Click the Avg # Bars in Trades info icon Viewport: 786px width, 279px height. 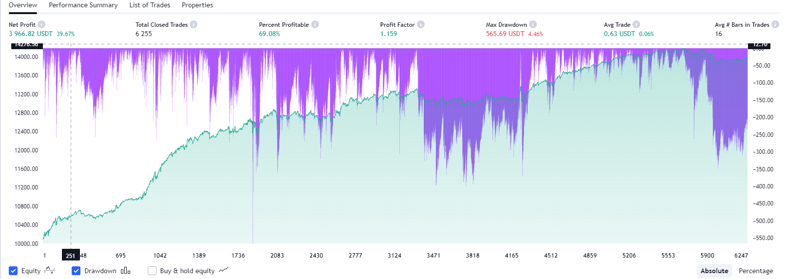775,24
